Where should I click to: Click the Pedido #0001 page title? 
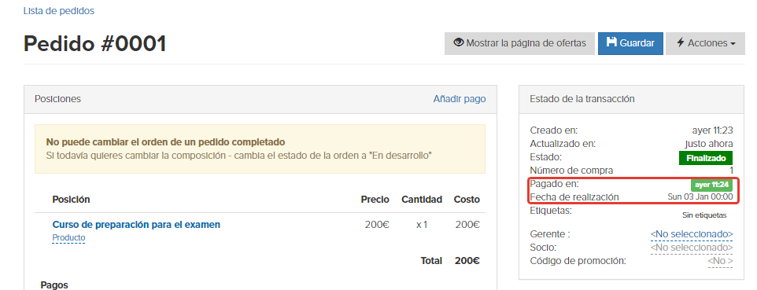point(95,43)
